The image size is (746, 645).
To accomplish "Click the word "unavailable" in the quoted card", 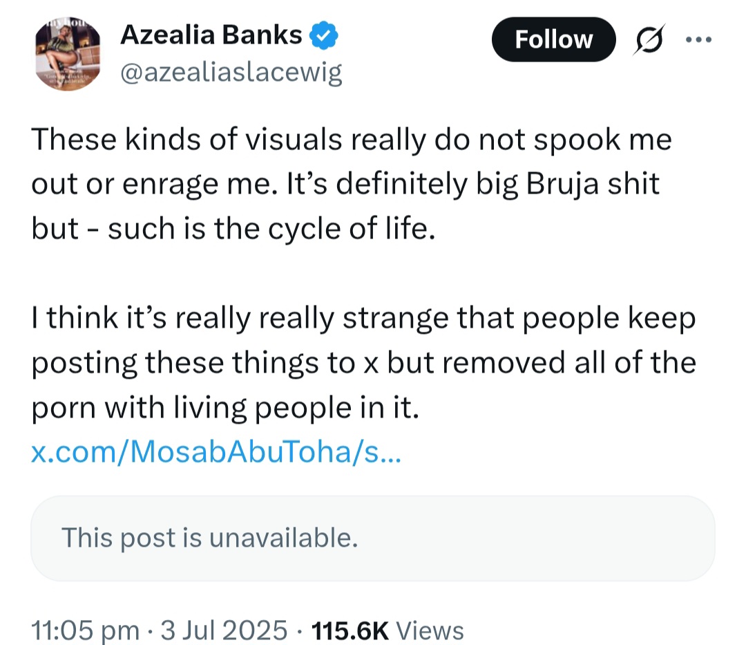I will coord(292,537).
